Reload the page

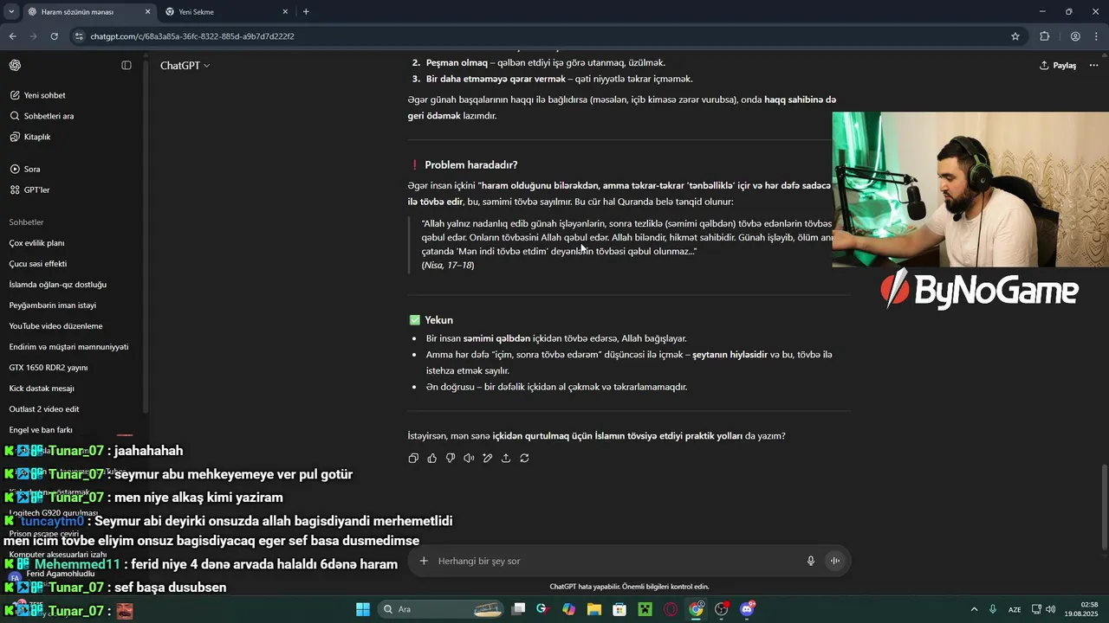(x=54, y=36)
